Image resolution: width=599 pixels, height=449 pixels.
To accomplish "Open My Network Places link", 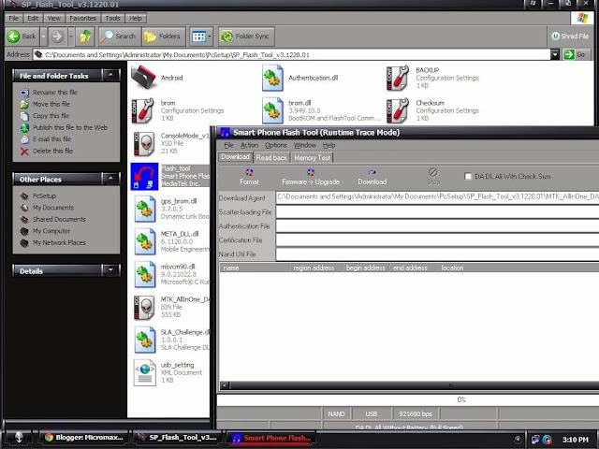I will (x=59, y=243).
